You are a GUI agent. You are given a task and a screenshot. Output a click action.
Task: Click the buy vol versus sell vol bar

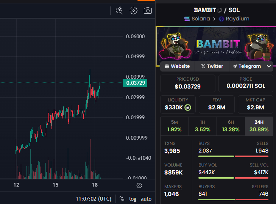(233, 178)
